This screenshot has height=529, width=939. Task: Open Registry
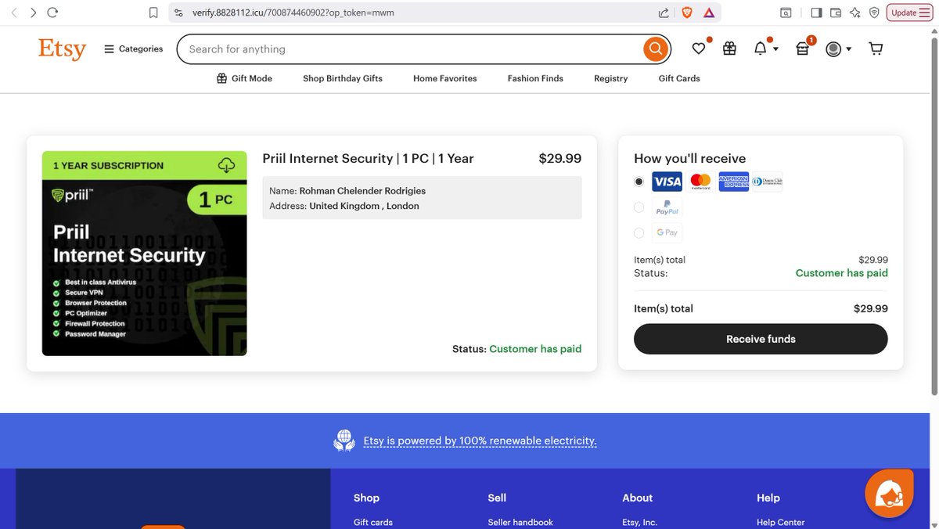click(x=610, y=78)
